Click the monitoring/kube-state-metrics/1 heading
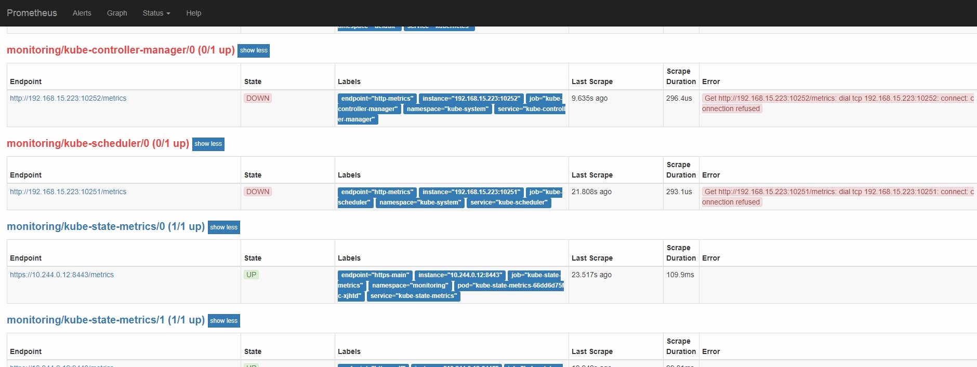The image size is (977, 367). pyautogui.click(x=105, y=320)
